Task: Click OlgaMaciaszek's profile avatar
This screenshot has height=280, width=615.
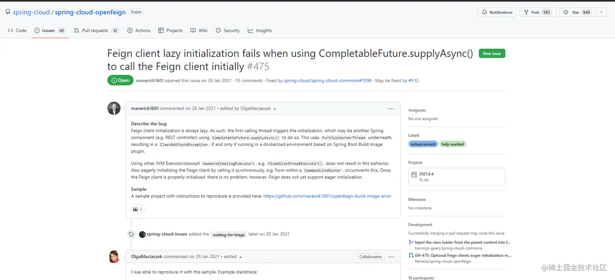Action: 114,256
